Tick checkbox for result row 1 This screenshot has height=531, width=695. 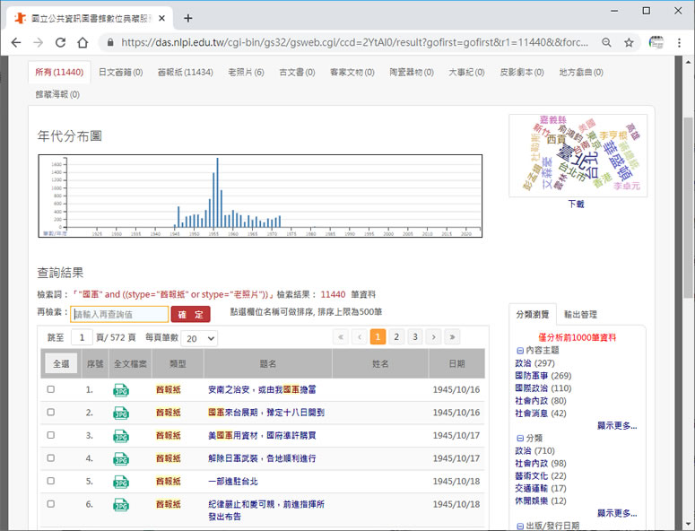point(51,389)
